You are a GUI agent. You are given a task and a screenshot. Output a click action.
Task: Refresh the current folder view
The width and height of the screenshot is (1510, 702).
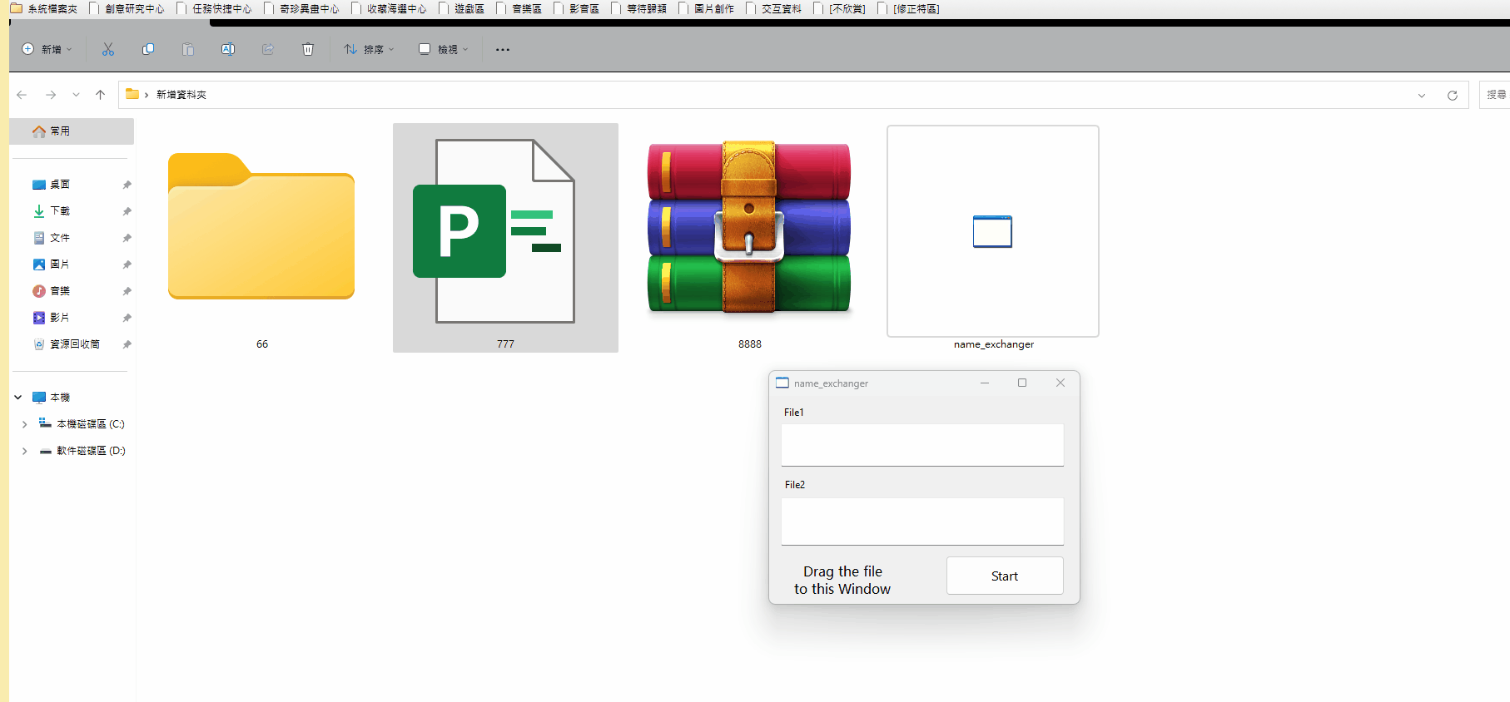[1452, 96]
